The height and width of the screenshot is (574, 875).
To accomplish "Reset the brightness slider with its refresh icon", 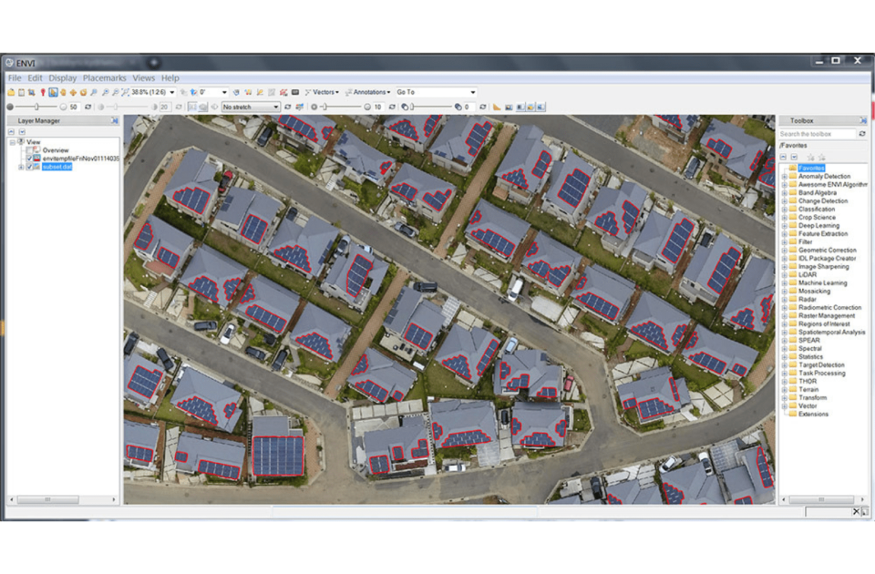I will tap(87, 107).
